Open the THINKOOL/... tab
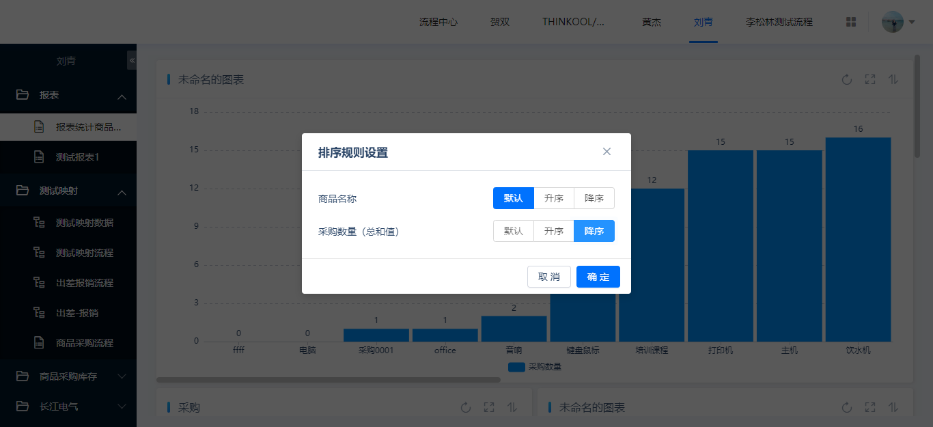 pyautogui.click(x=574, y=22)
